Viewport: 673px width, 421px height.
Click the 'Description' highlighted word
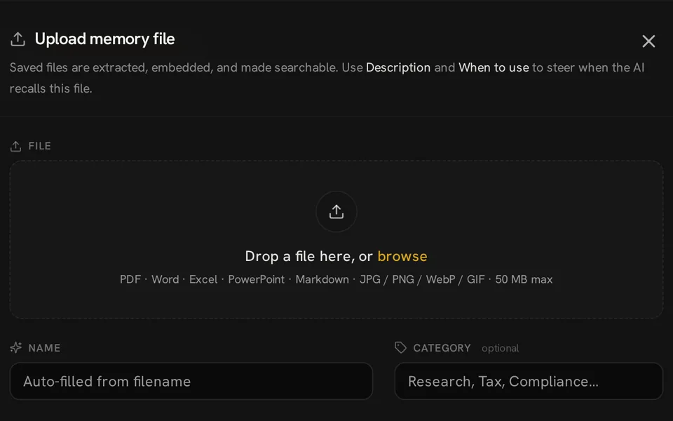(x=398, y=68)
